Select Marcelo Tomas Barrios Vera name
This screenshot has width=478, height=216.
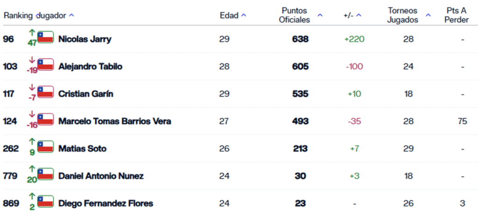114,121
